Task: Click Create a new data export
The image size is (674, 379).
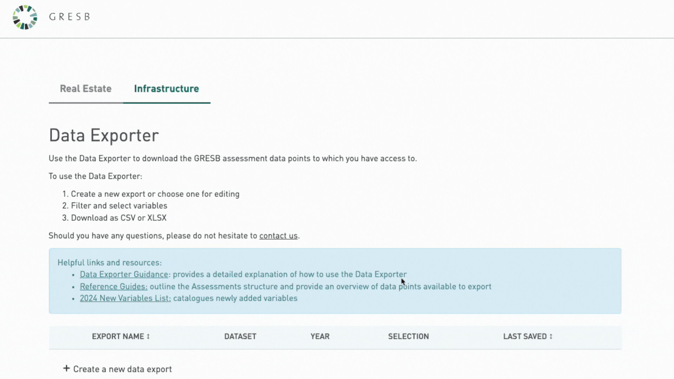Action: point(123,369)
